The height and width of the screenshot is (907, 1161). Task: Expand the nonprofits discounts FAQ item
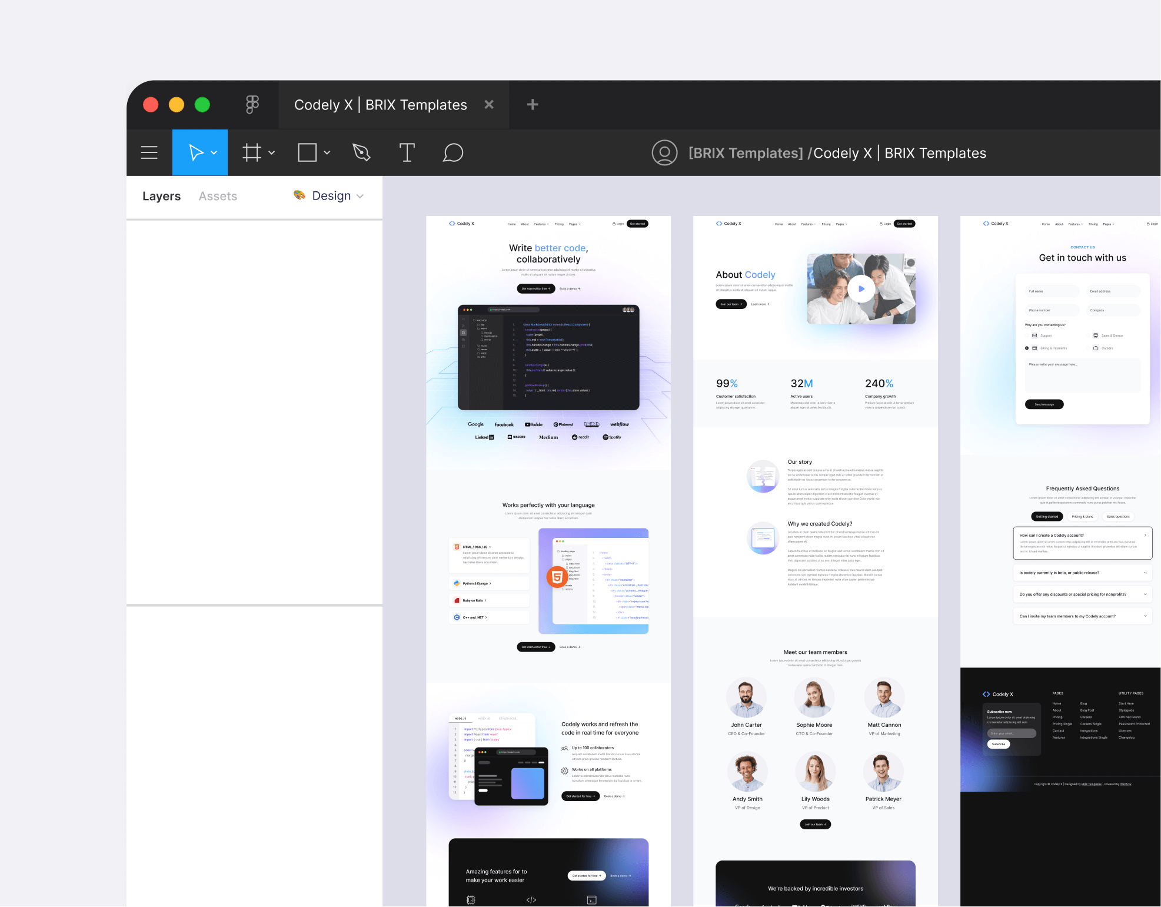pyautogui.click(x=1083, y=594)
